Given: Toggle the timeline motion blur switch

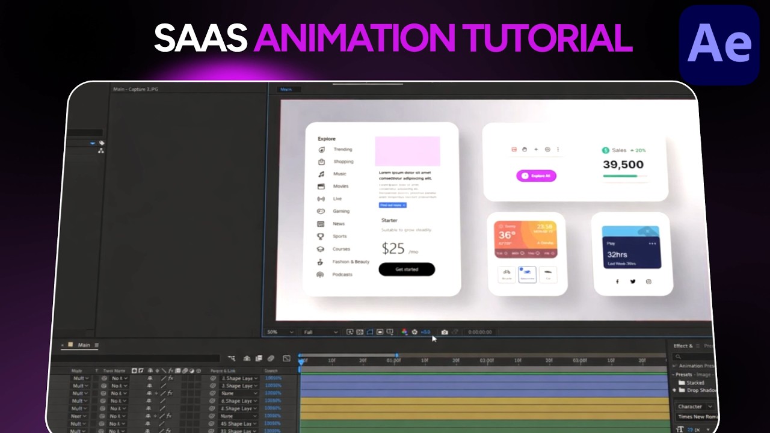Looking at the screenshot, I should pos(271,358).
